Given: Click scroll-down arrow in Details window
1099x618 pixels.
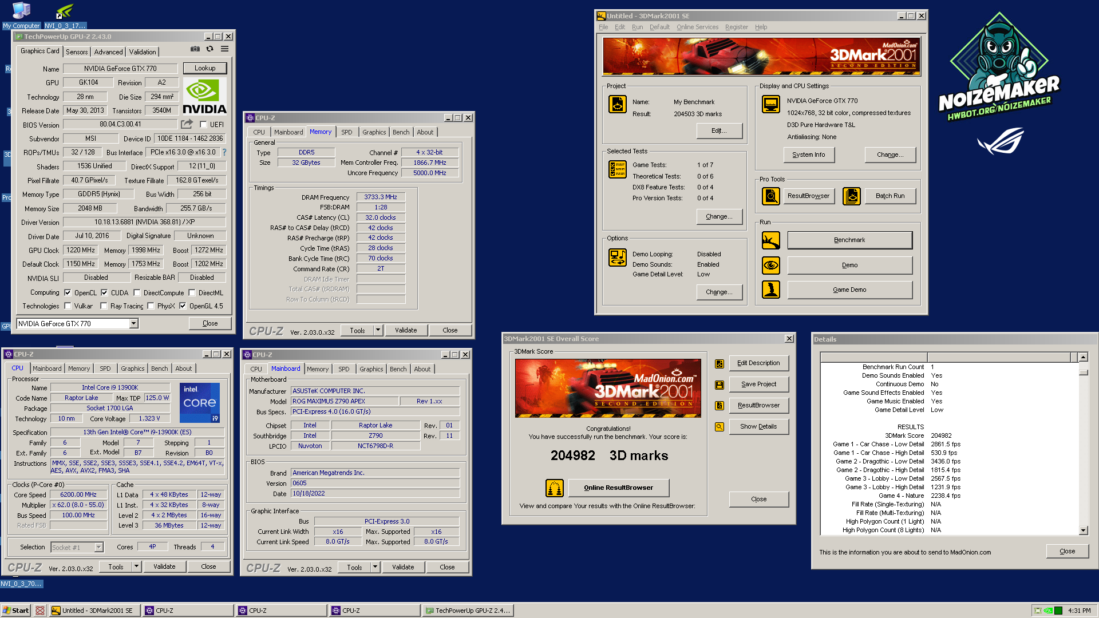Looking at the screenshot, I should click(1083, 530).
